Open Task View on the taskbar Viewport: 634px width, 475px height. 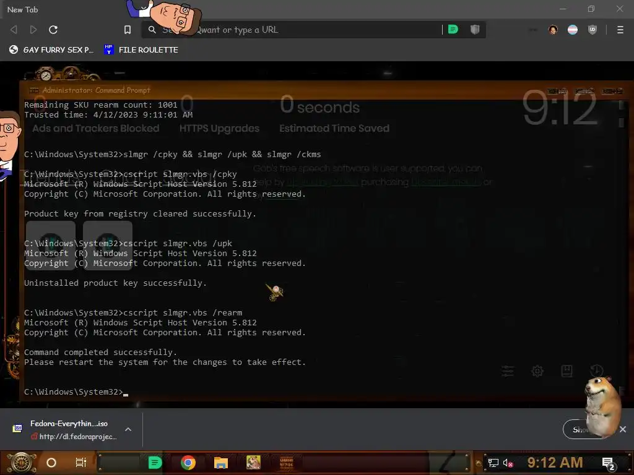point(81,463)
